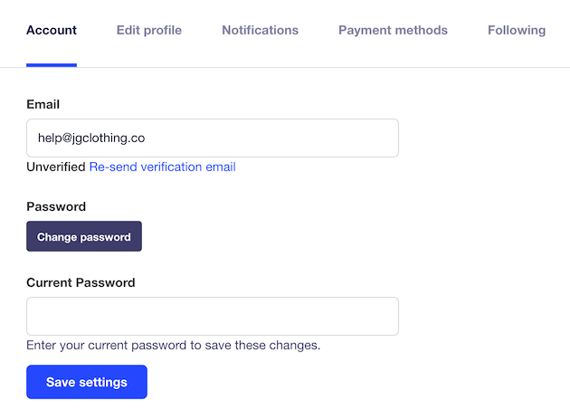The width and height of the screenshot is (570, 410).
Task: Go to the Notifications tab
Action: [x=260, y=30]
